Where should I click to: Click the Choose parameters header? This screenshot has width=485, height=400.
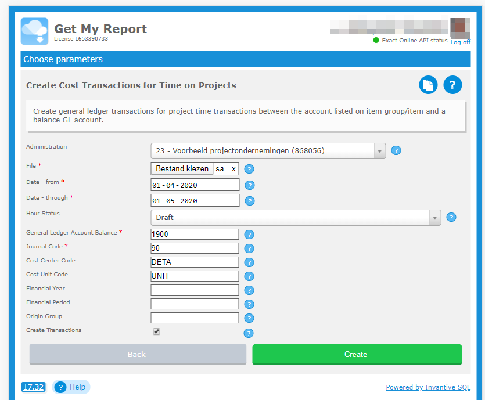pos(246,59)
